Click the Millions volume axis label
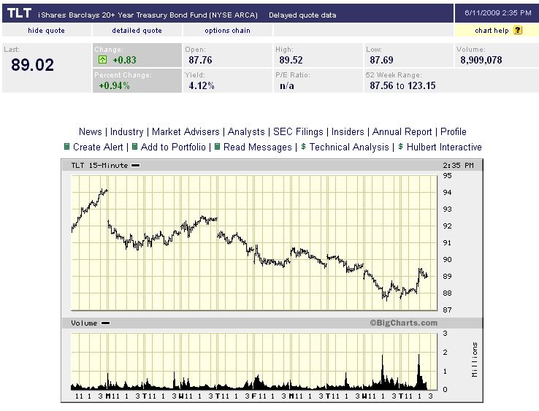Viewport: 539px width, 411px height. pyautogui.click(x=475, y=359)
